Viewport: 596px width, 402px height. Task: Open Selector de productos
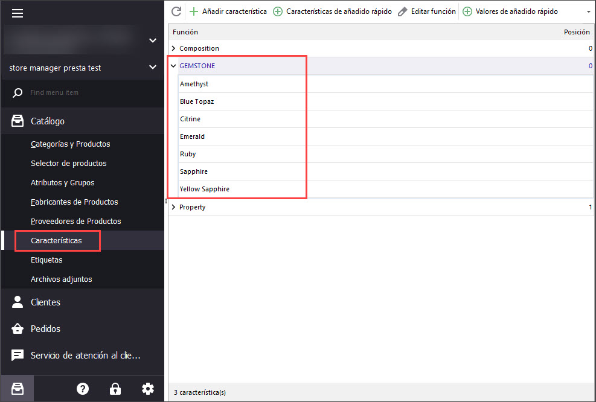pyautogui.click(x=68, y=164)
